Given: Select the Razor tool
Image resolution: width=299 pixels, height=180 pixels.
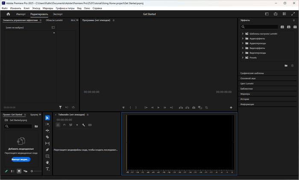Looking at the screenshot, I should coord(47,137).
